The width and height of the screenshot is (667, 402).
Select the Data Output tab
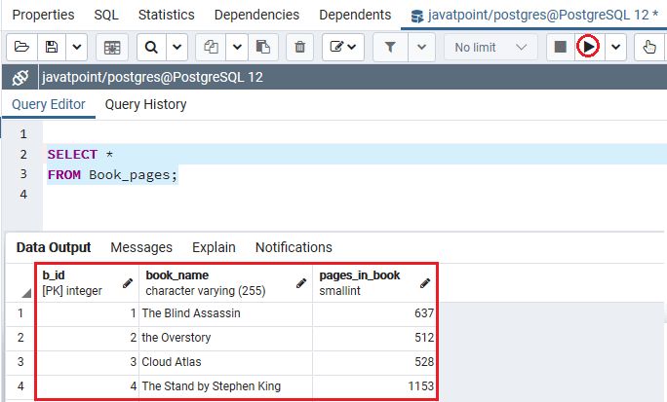54,247
